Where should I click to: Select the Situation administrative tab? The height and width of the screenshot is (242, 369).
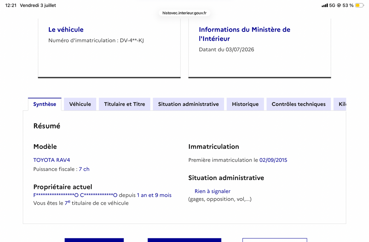(188, 104)
